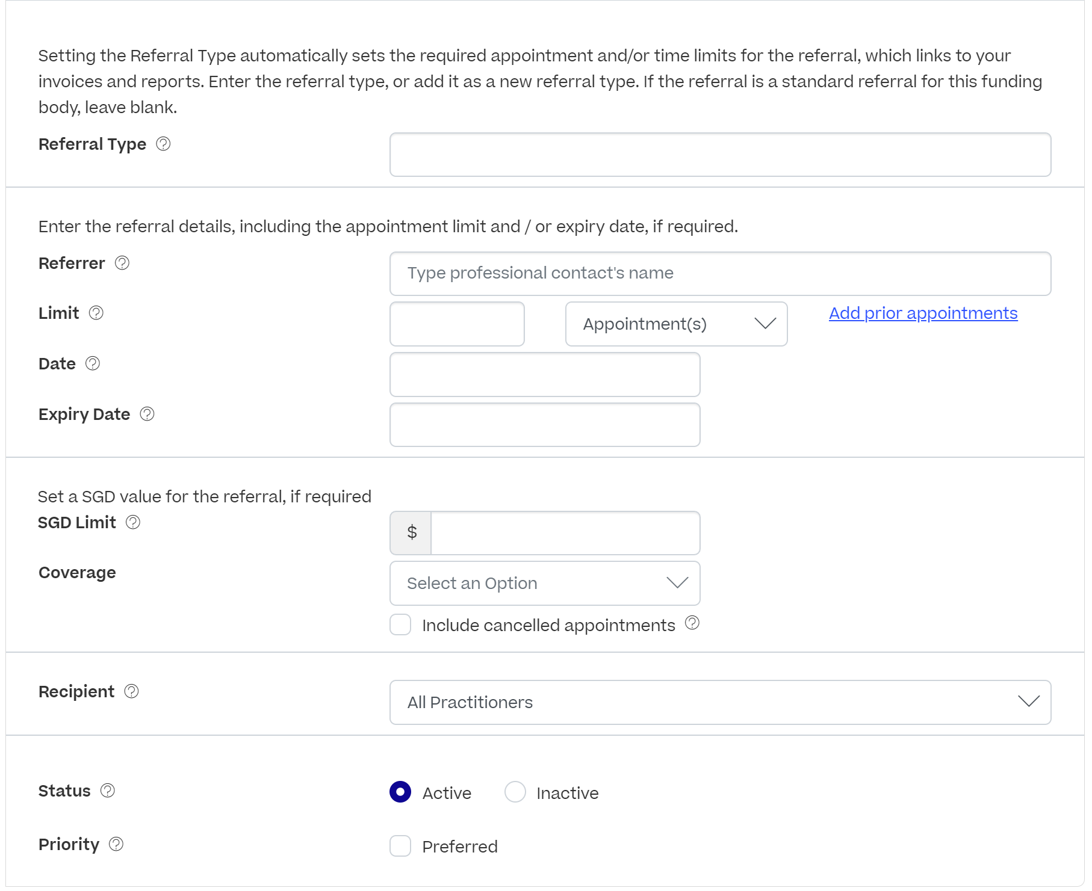Click the Status help icon

108,791
